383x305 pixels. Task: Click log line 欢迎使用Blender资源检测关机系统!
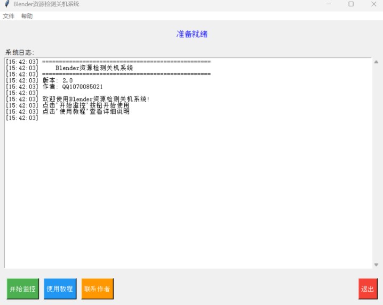pyautogui.click(x=96, y=99)
